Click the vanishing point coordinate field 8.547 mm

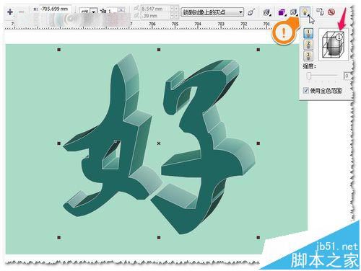(x=155, y=9)
